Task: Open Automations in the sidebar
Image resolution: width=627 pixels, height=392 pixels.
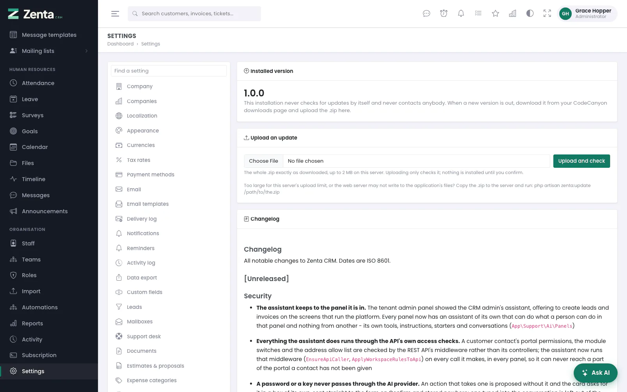Action: point(49,307)
